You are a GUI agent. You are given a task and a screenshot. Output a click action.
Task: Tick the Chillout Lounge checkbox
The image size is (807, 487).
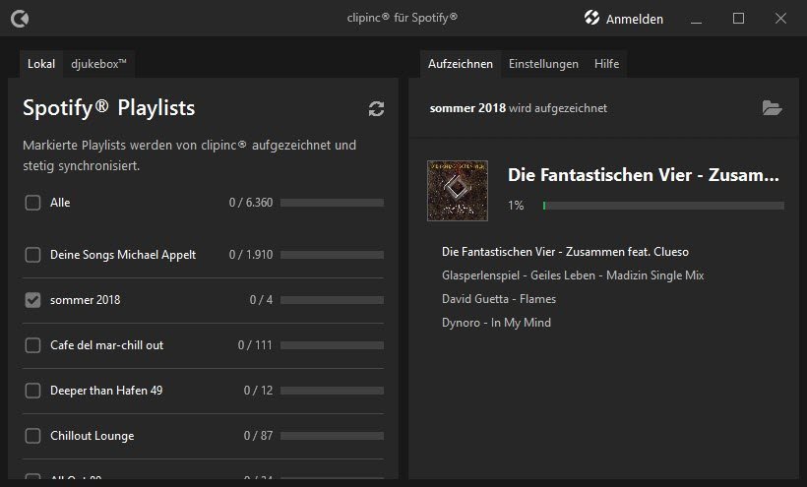(x=32, y=436)
